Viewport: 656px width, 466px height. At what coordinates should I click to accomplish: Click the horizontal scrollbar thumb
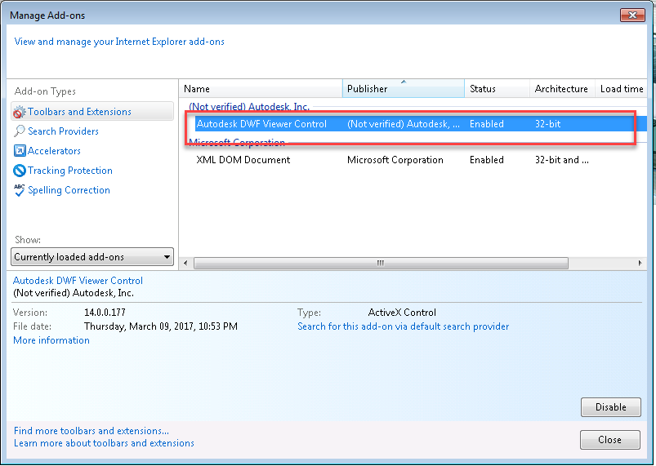(381, 264)
